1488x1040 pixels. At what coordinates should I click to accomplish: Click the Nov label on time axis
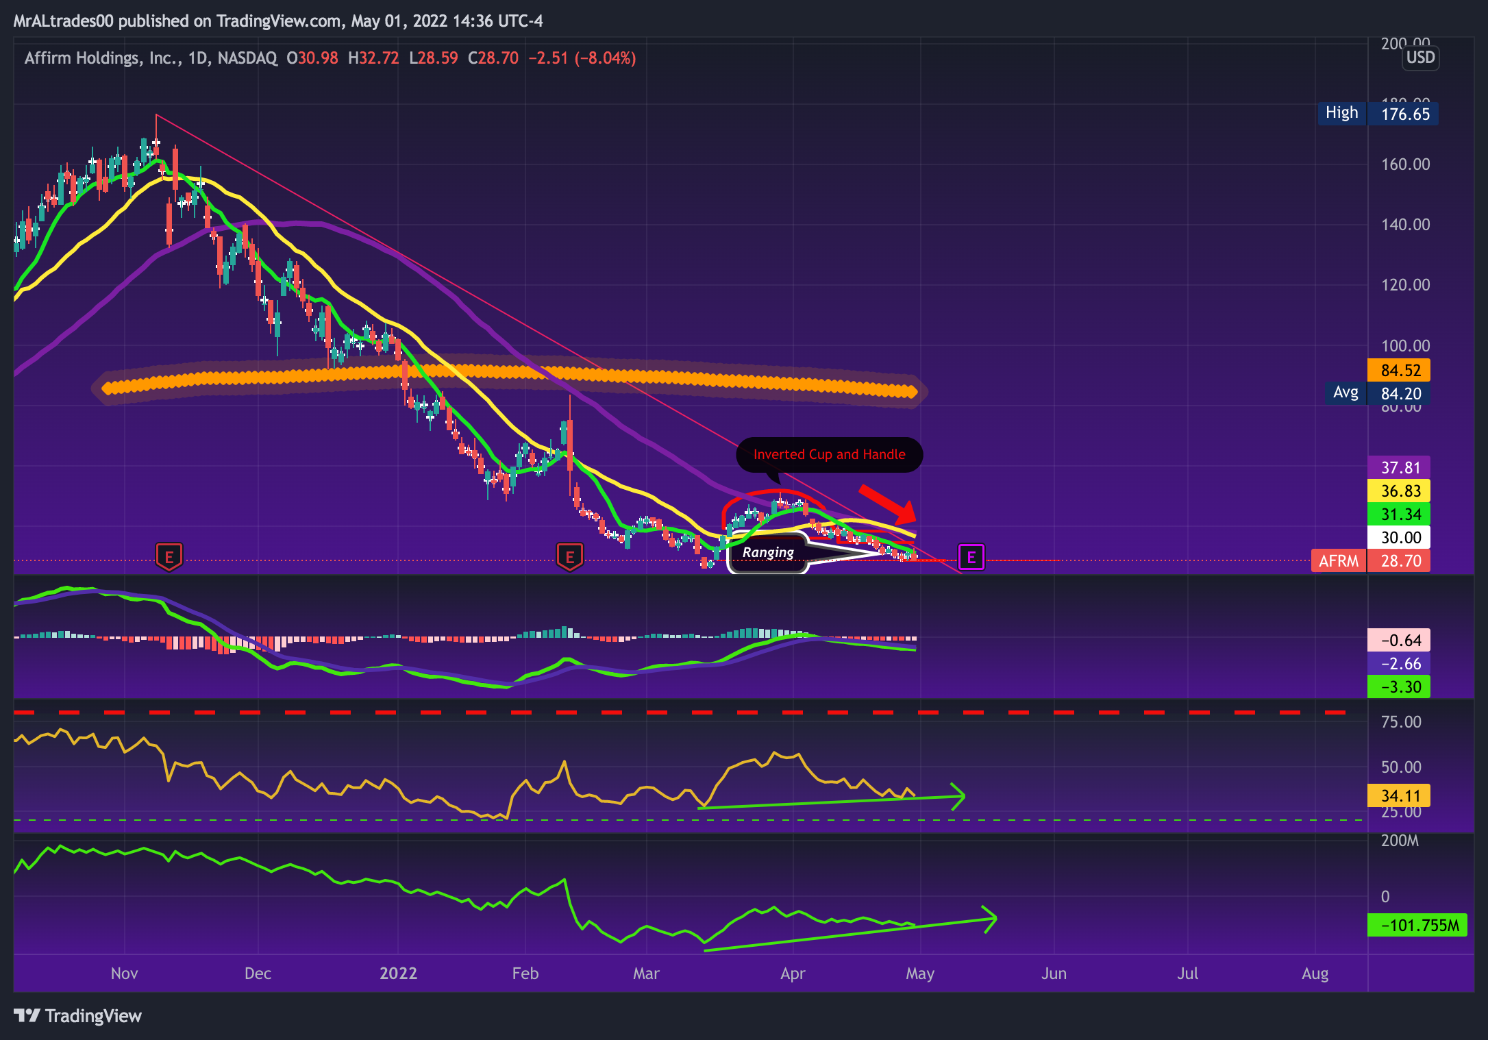tap(125, 974)
